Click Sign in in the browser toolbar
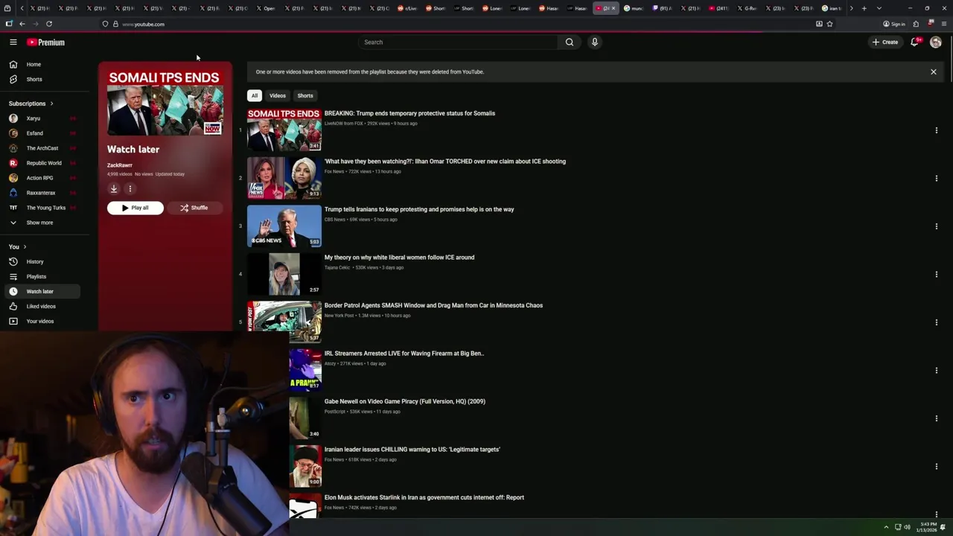Screen dimensions: 953x536 (894, 24)
